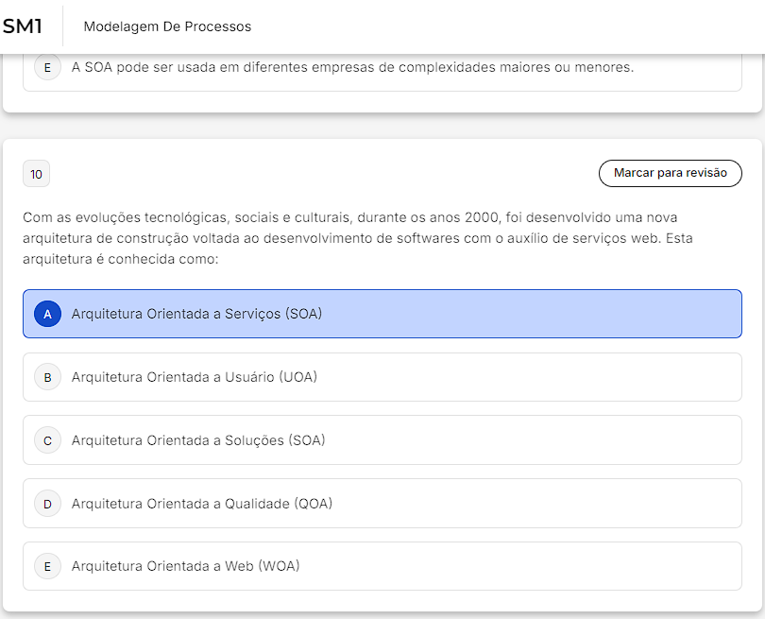Select the letter A answer circle
The height and width of the screenshot is (619, 765).
point(47,314)
